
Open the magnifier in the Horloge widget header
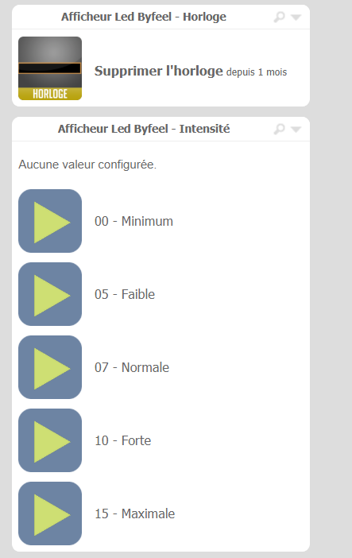coord(280,17)
